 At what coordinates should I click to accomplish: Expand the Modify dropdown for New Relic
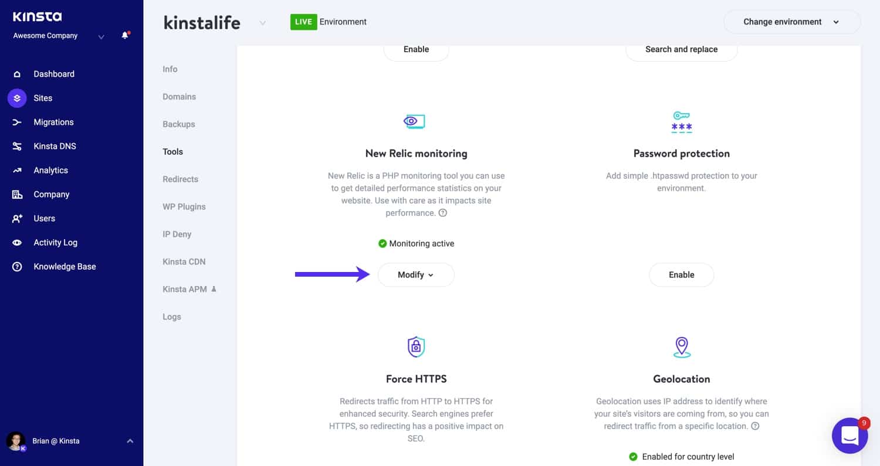[x=416, y=274]
